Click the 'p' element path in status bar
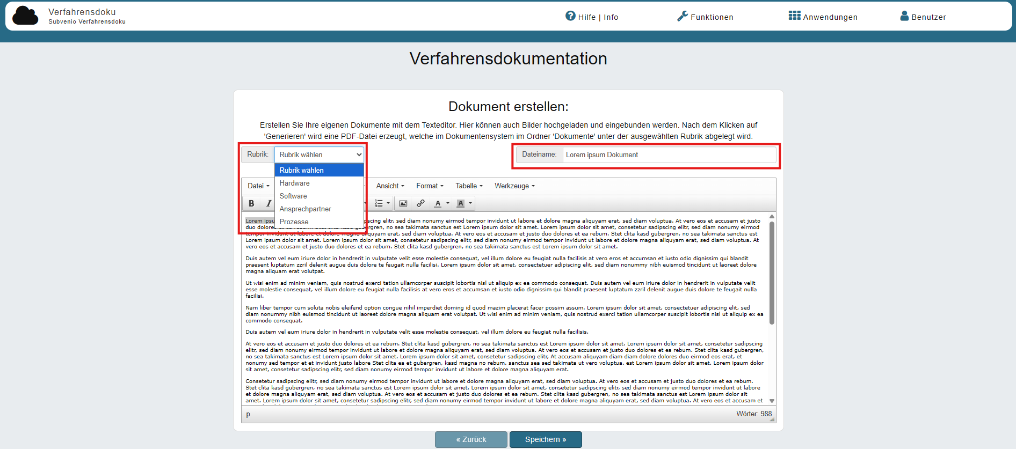Screen dimensions: 1016x449 click(x=248, y=414)
